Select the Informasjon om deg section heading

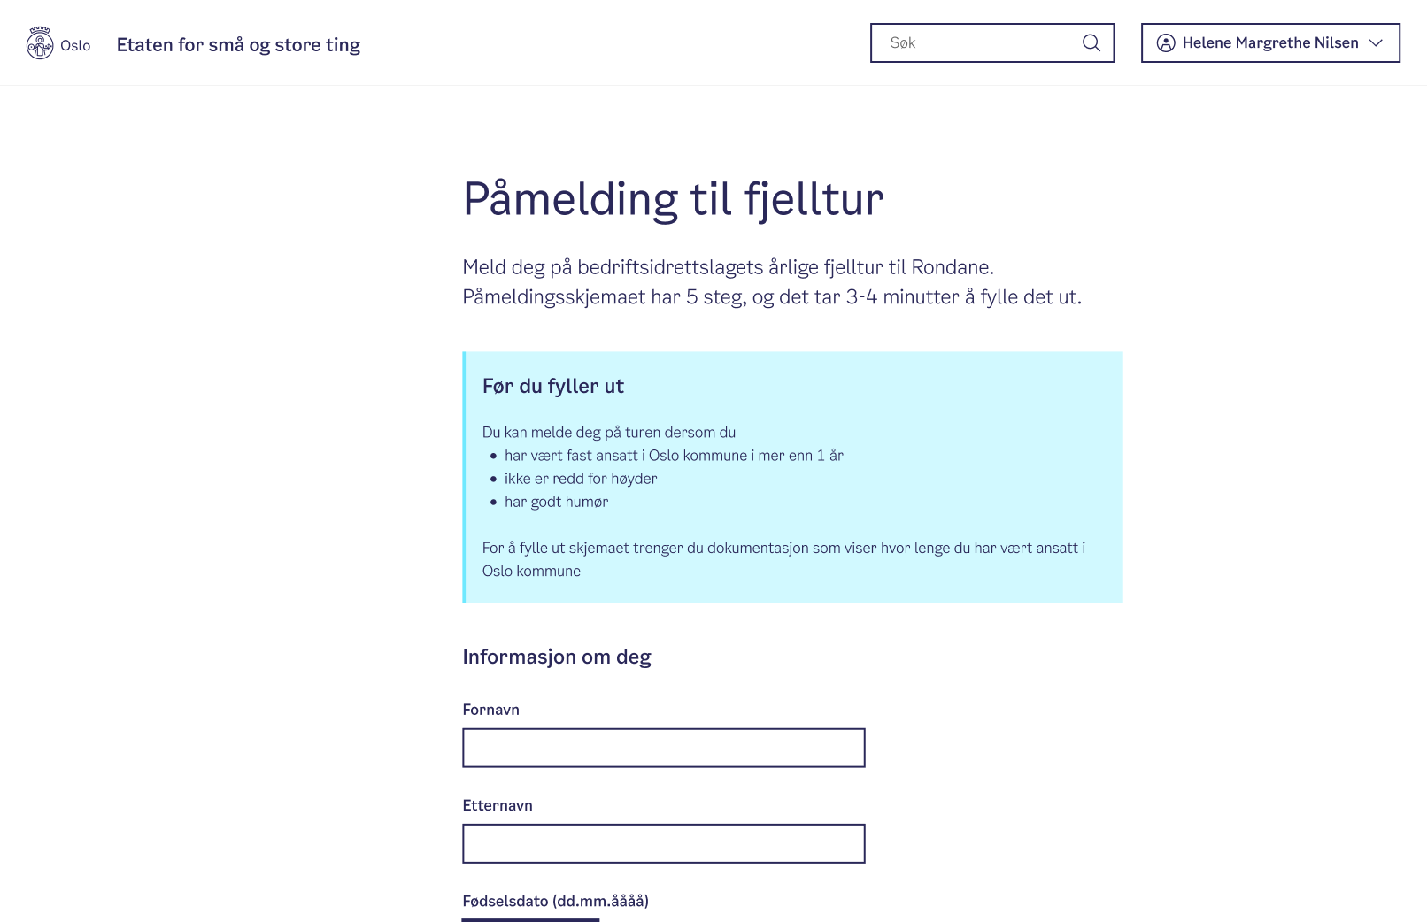click(x=556, y=657)
